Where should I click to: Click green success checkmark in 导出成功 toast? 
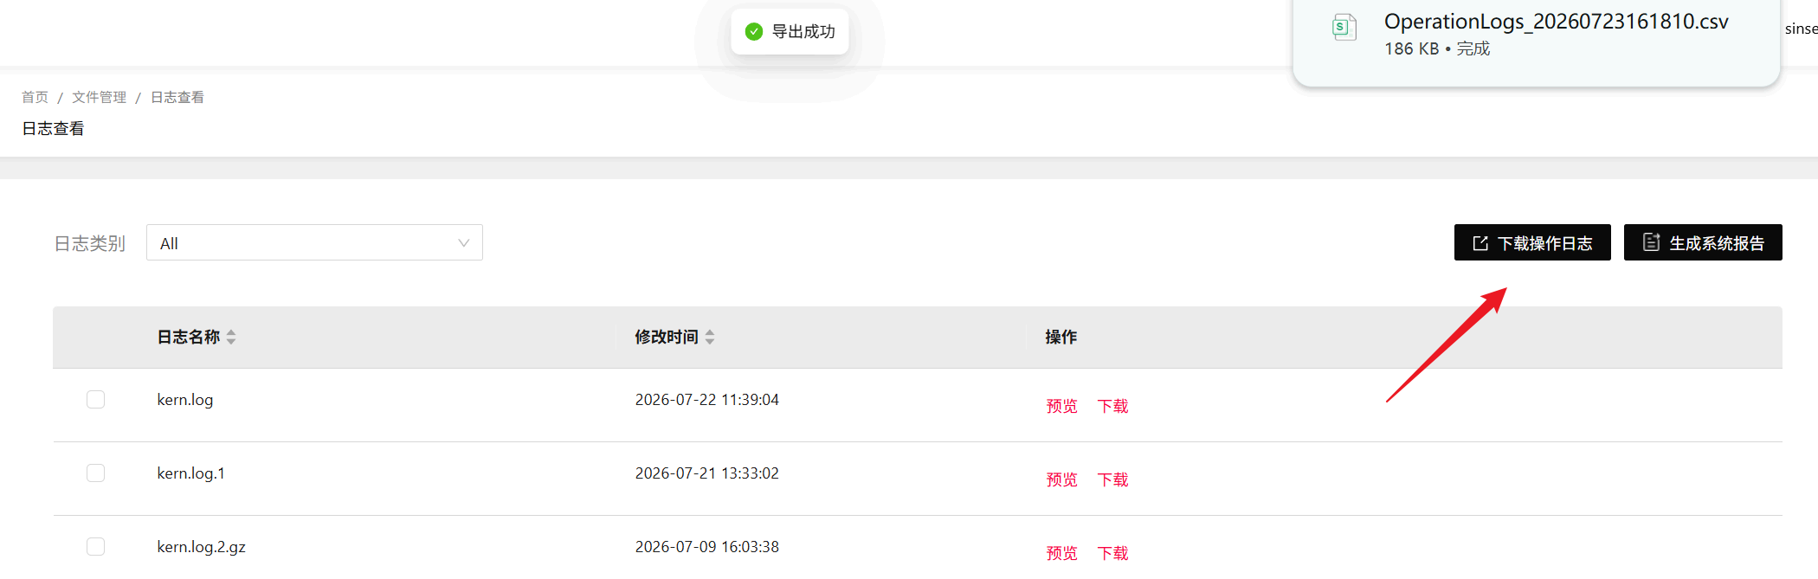tap(754, 31)
